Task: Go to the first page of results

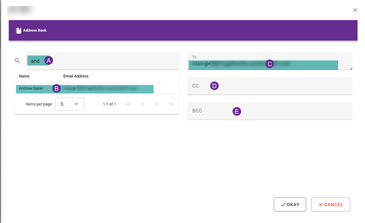Action: (x=128, y=104)
